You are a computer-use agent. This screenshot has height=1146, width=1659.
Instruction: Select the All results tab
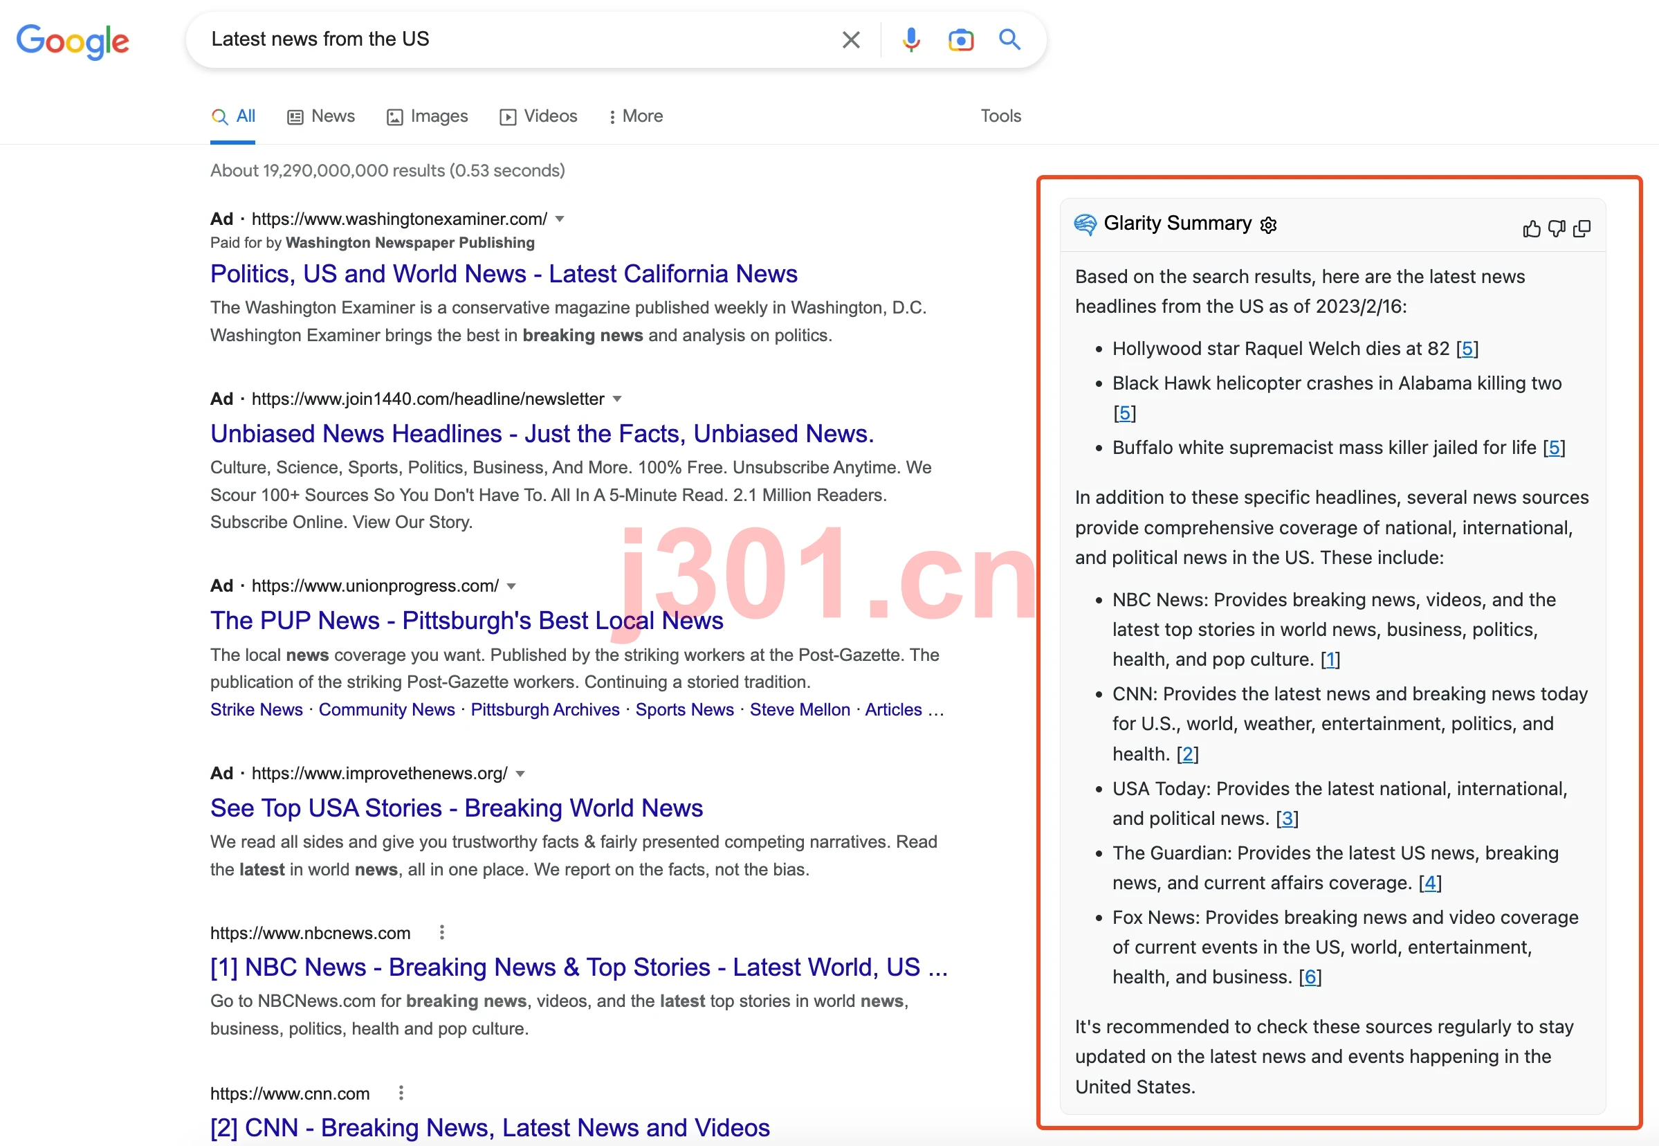(x=233, y=116)
